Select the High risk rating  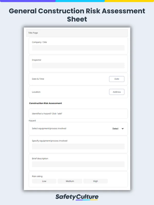point(95,181)
